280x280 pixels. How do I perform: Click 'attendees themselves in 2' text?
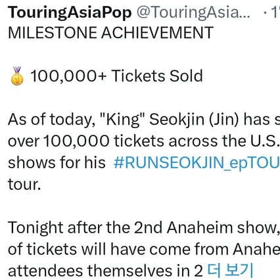105,271
